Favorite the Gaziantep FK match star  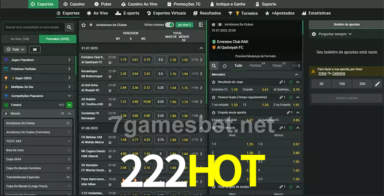(110, 118)
